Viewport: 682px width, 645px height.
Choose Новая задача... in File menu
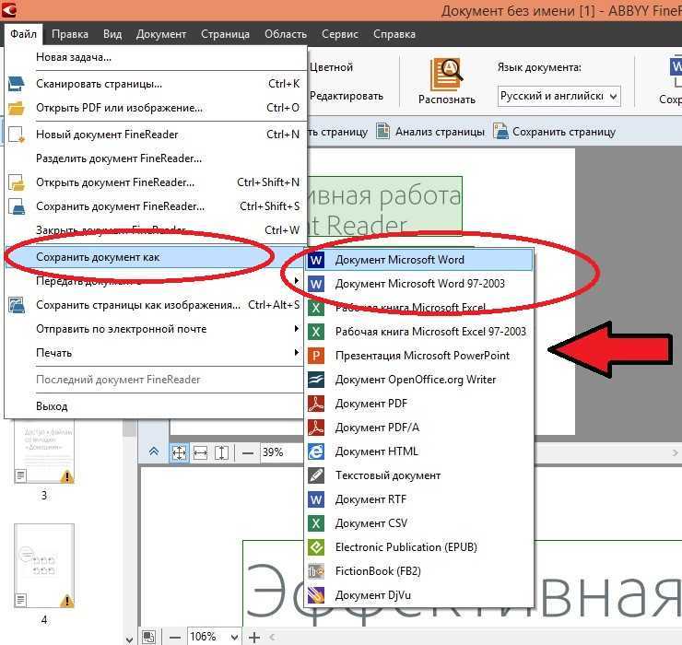[154, 57]
